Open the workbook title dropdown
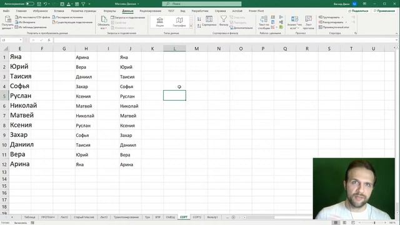This screenshot has width=400, height=225. click(138, 4)
